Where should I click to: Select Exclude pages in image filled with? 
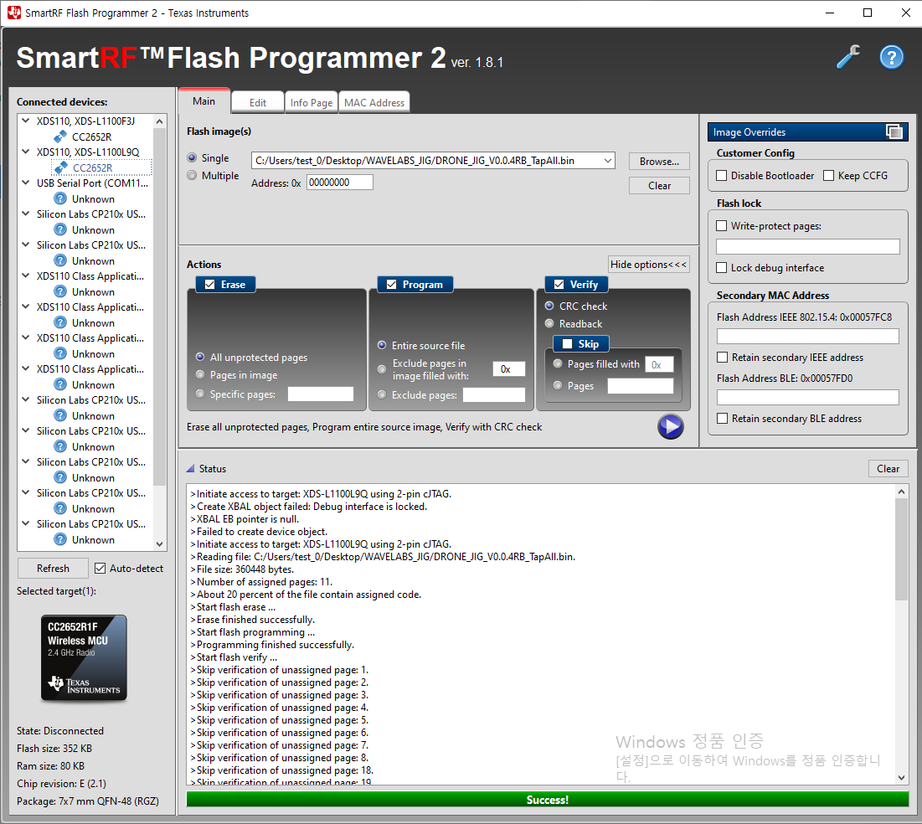382,369
